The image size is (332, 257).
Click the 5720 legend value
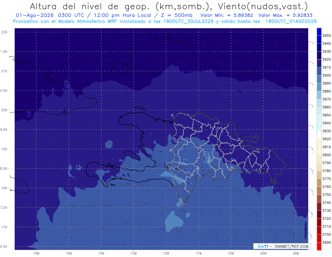coord(327,218)
